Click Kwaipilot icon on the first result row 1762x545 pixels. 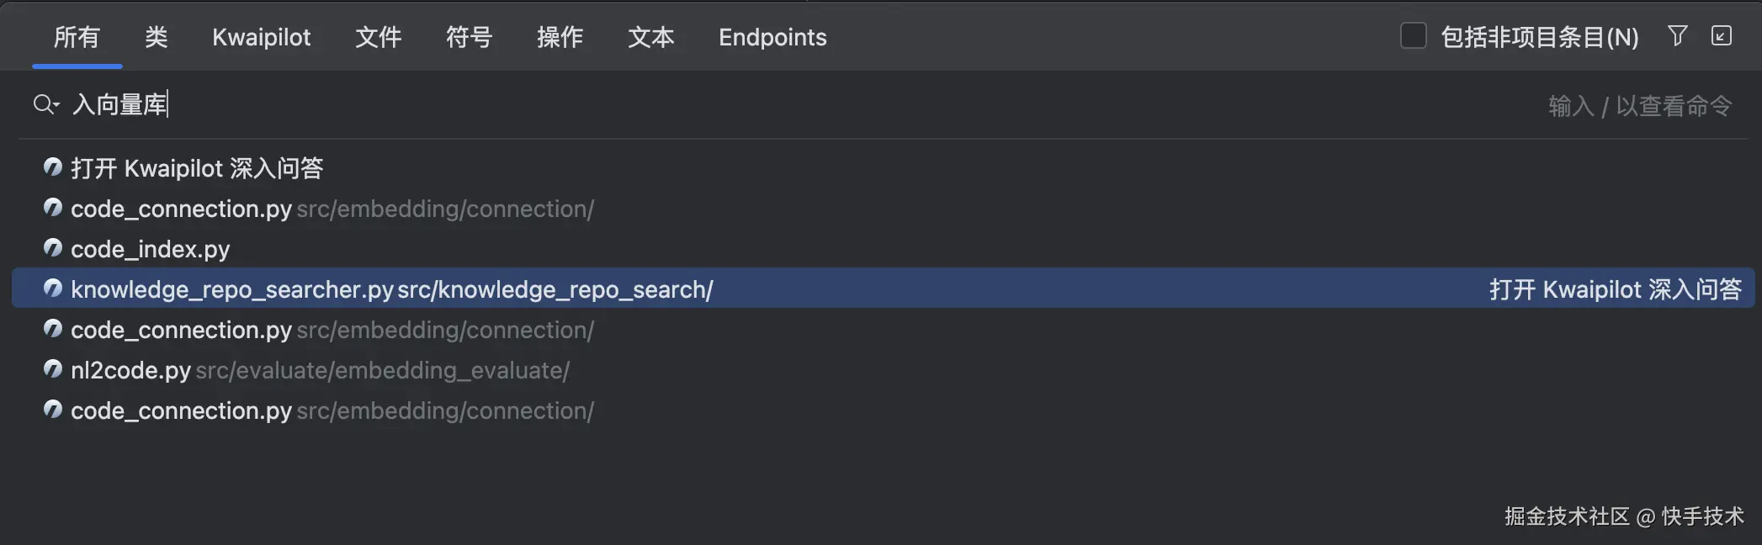(53, 167)
